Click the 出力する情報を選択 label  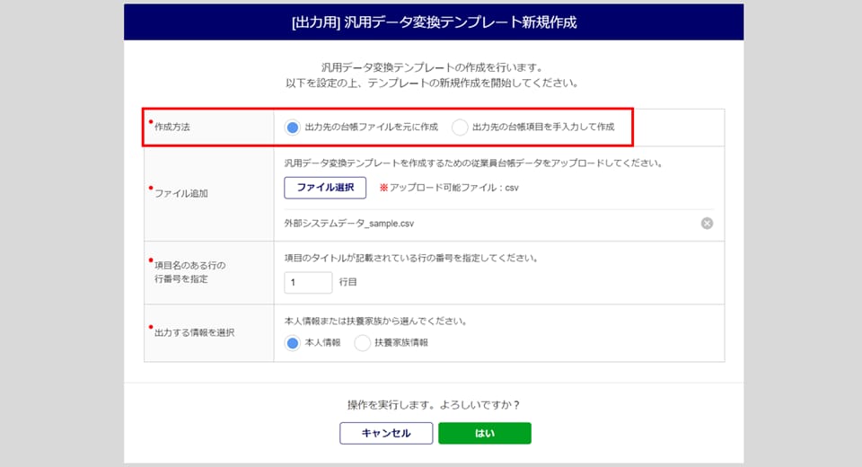pyautogui.click(x=194, y=332)
